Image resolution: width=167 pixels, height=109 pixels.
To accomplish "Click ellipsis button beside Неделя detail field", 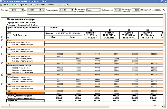I will click(x=100, y=10).
